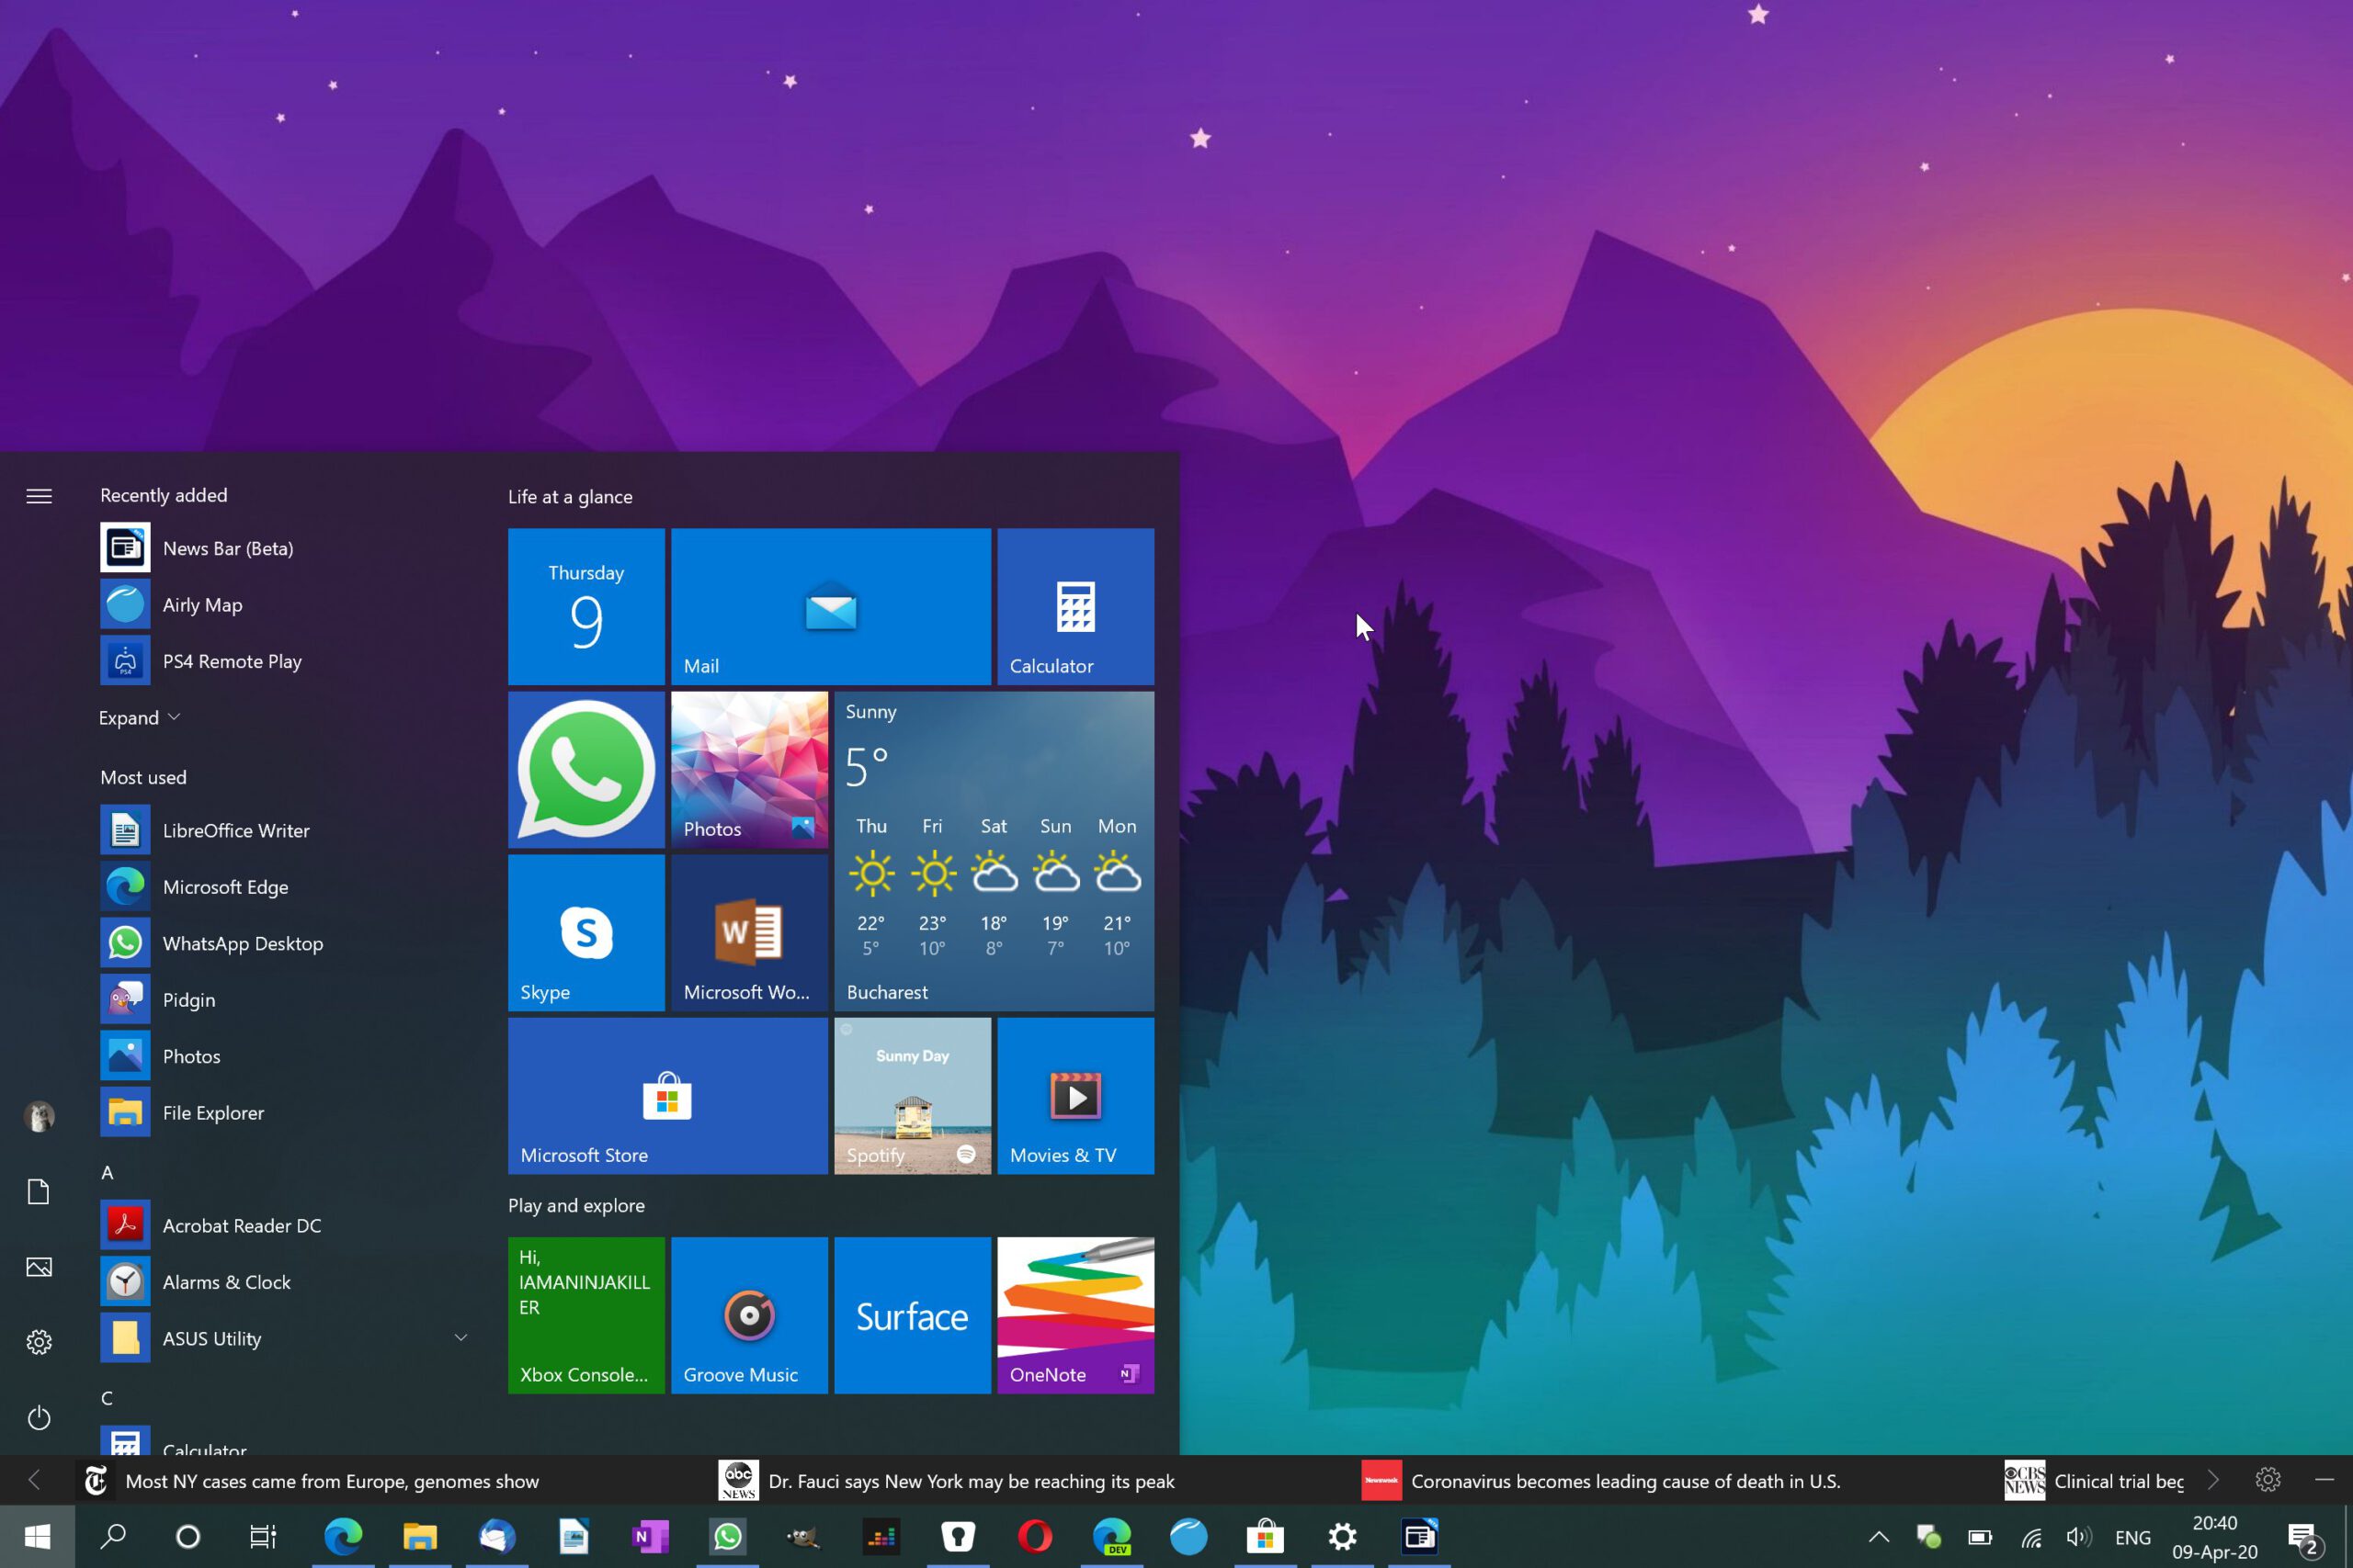Viewport: 2353px width, 1568px height.
Task: Open network Wi-Fi status in tray
Action: [x=2031, y=1537]
